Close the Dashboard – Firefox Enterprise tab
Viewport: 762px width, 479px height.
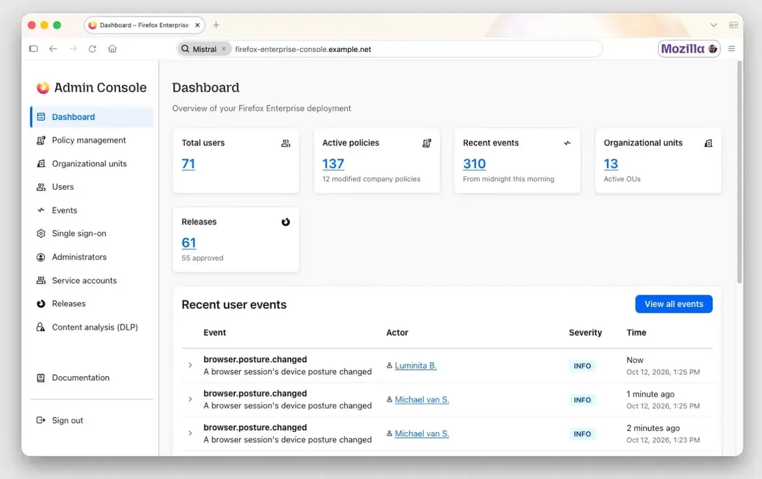pyautogui.click(x=197, y=25)
